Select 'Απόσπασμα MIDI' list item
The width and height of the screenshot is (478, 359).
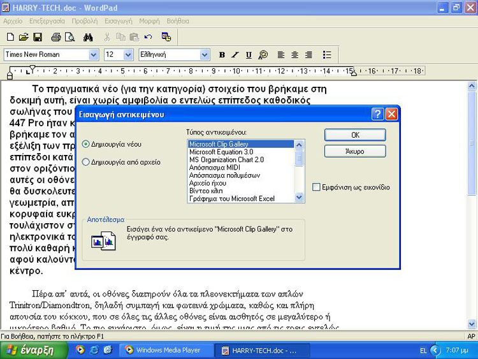pos(241,168)
